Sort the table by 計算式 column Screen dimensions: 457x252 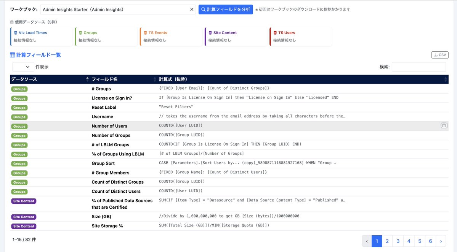303,79
